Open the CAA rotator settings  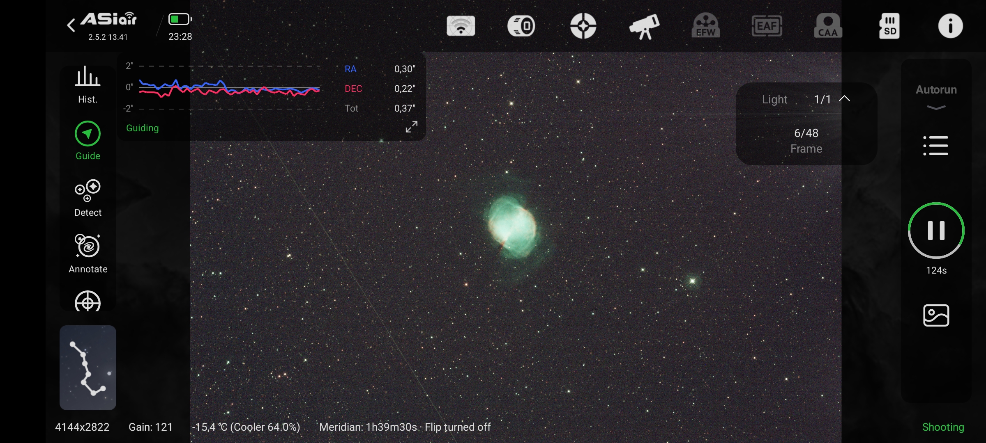(x=828, y=26)
